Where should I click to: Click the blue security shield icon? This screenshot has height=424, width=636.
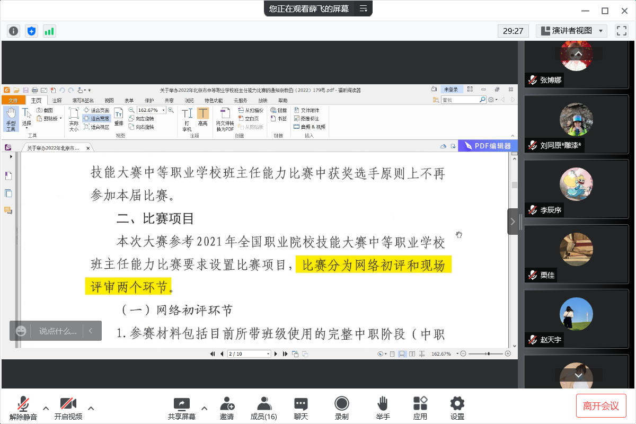[x=31, y=31]
